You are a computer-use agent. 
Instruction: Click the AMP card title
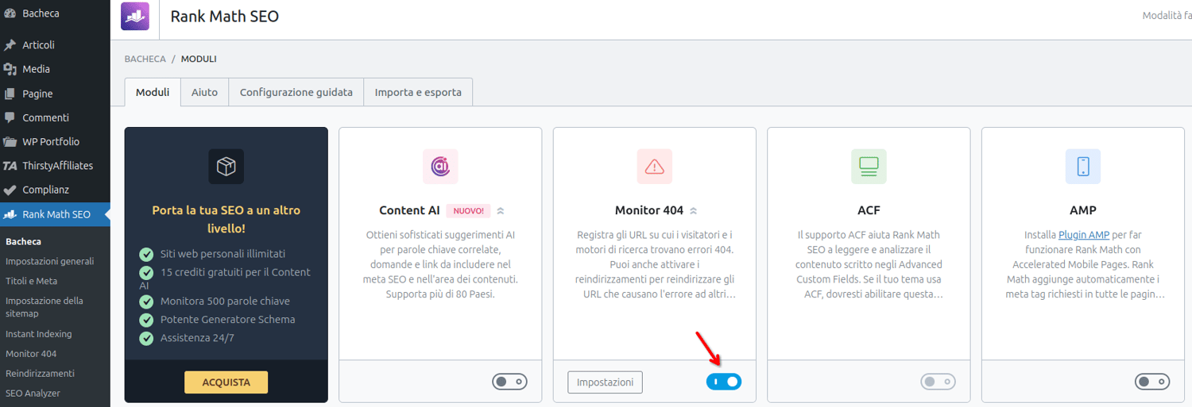click(1083, 211)
